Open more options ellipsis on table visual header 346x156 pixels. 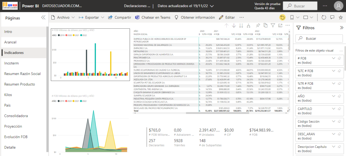288,25
